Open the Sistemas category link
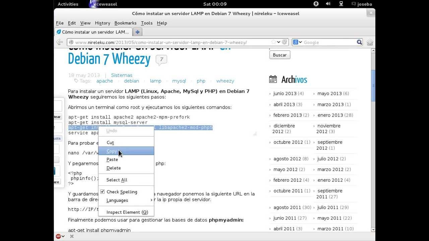The image size is (429, 241). [x=122, y=75]
